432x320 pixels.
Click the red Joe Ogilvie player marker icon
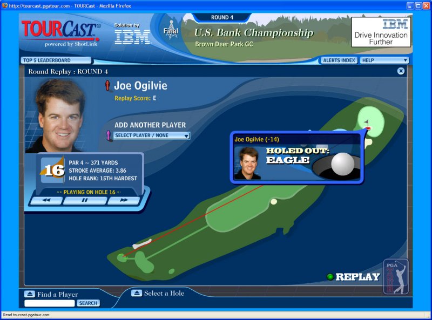pos(107,85)
